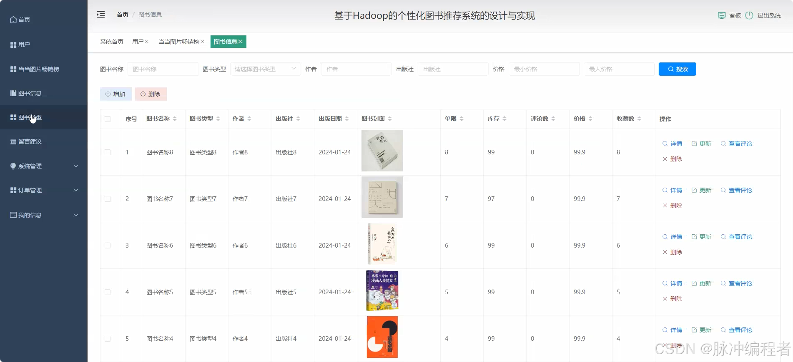The height and width of the screenshot is (362, 793).
Task: Open 用户 in the sidebar
Action: pos(20,45)
